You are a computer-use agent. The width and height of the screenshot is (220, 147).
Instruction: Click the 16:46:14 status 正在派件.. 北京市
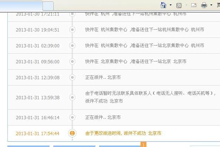point(103,117)
